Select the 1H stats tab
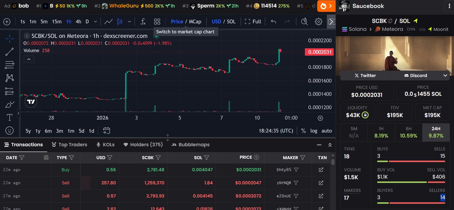The image size is (454, 210). (x=381, y=132)
